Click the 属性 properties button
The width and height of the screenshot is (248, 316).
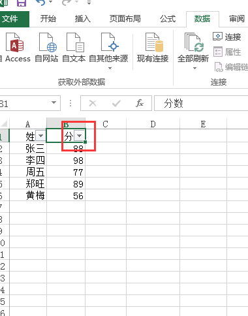[227, 52]
